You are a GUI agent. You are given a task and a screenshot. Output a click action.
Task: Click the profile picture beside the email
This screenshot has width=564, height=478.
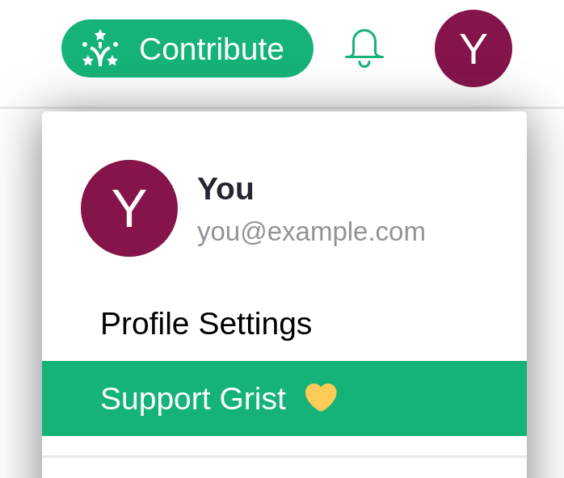tap(129, 208)
